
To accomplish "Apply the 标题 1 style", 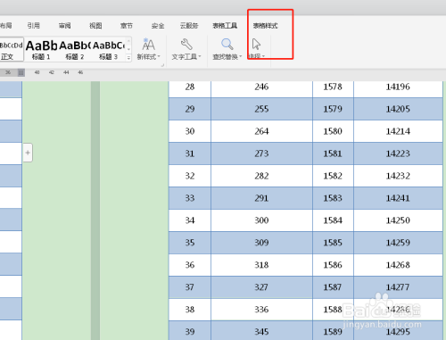I will pyautogui.click(x=41, y=49).
